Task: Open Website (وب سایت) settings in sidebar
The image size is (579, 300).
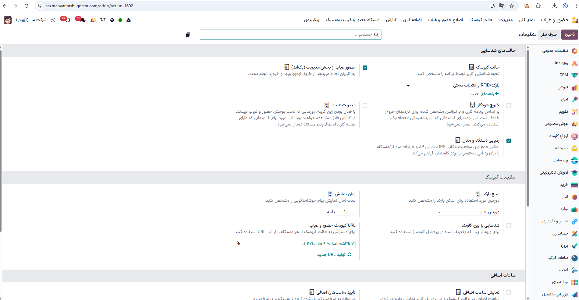Action: coord(560,160)
